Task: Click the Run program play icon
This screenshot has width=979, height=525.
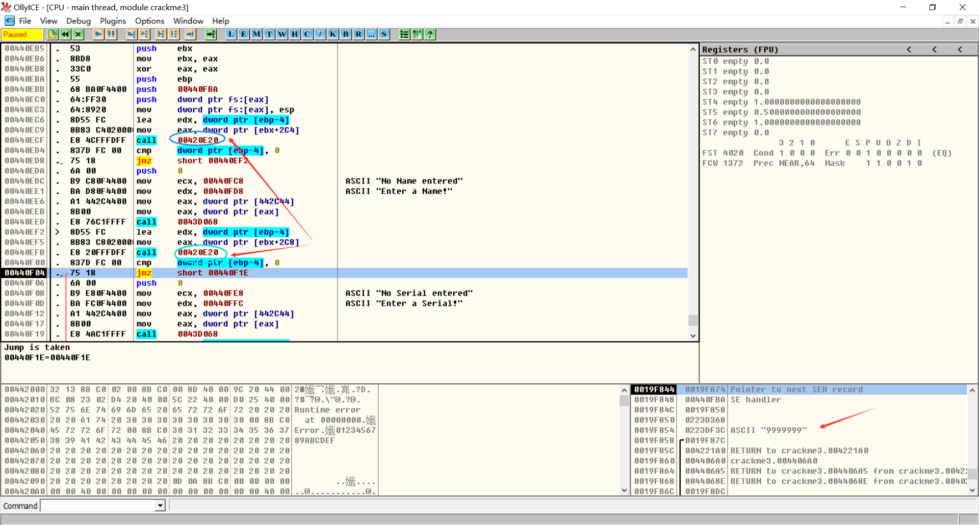Action: pyautogui.click(x=98, y=34)
